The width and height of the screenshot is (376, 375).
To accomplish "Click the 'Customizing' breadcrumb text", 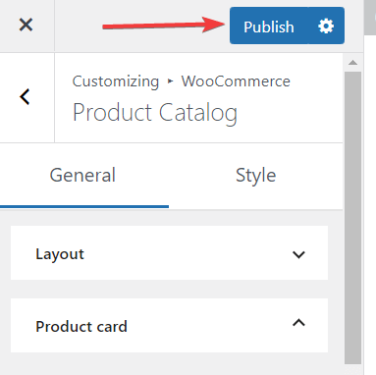I will tap(116, 81).
